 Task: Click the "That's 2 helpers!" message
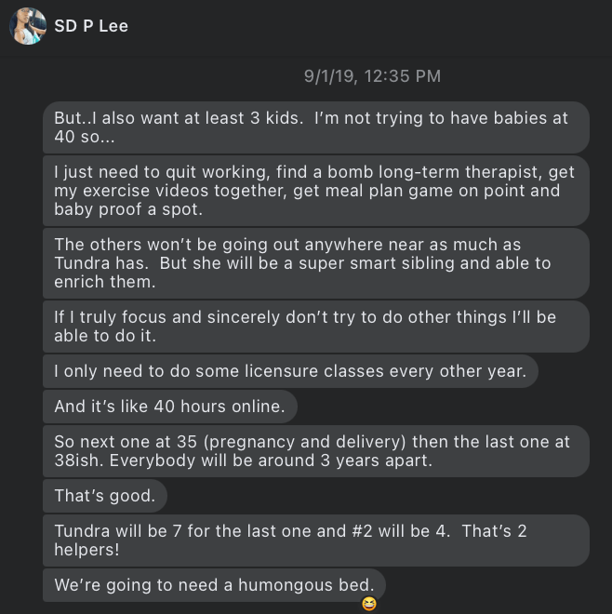coord(316,541)
